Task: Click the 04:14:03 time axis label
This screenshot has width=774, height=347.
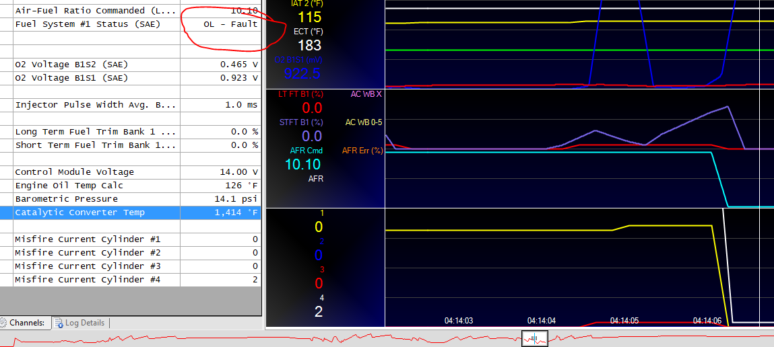Action: tap(459, 320)
